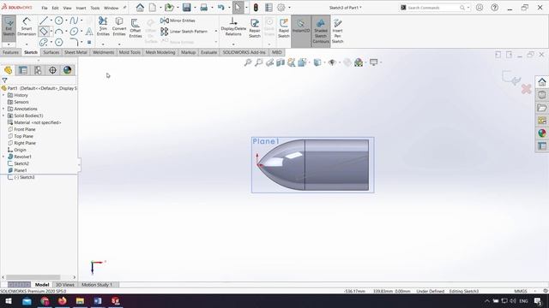Select Front Plane in feature tree
The image size is (549, 308).
[25, 129]
